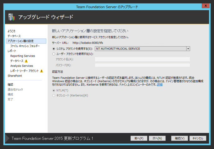Click the 次へ(N) button

[x=157, y=138]
